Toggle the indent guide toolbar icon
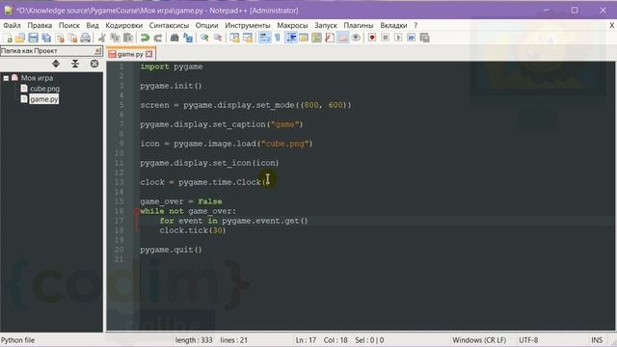Image resolution: width=617 pixels, height=347 pixels. [x=291, y=38]
